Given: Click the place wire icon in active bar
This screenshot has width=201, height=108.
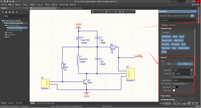Looking at the screenshot, I should pyautogui.click(x=110, y=12).
